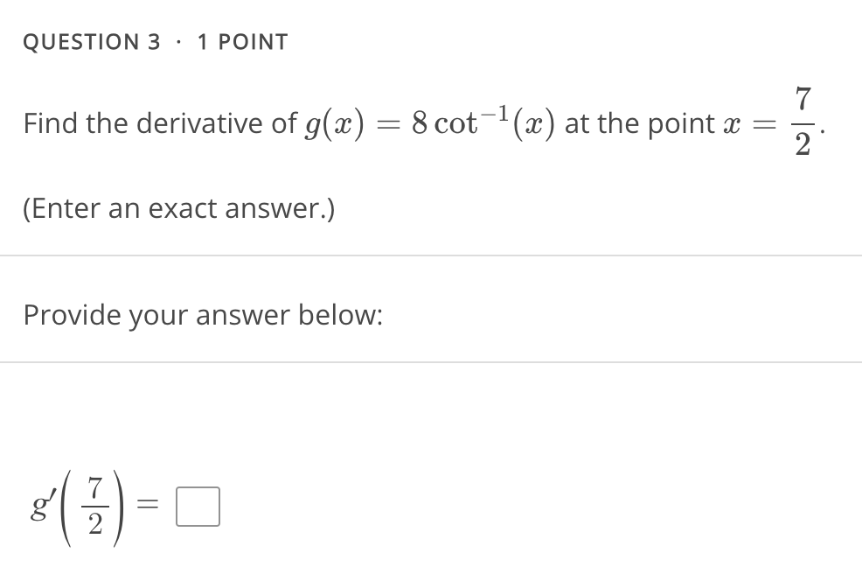
Task: Select the '(Enter an exact answer.)' text
Action: tap(178, 208)
